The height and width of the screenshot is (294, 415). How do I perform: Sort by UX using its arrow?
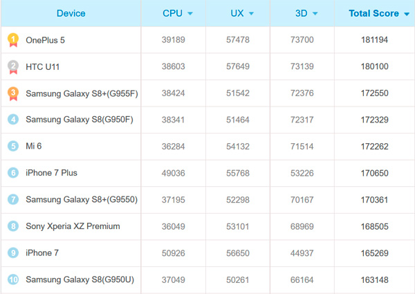(251, 14)
